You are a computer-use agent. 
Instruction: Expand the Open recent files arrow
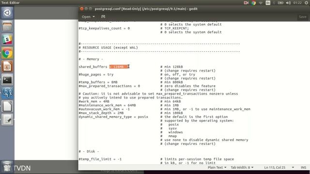(x=93, y=17)
